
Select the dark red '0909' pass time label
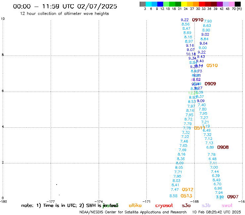(x=210, y=84)
